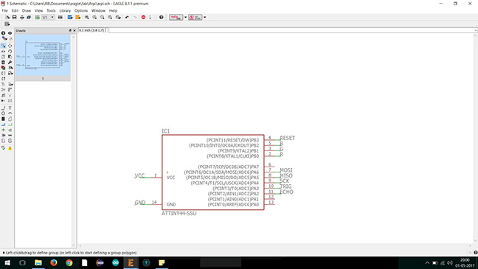Open the layer Display tool
Screen dimensions: 478x269
click(x=4, y=38)
